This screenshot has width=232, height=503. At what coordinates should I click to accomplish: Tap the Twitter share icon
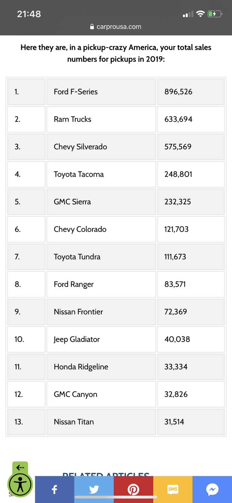(94, 489)
